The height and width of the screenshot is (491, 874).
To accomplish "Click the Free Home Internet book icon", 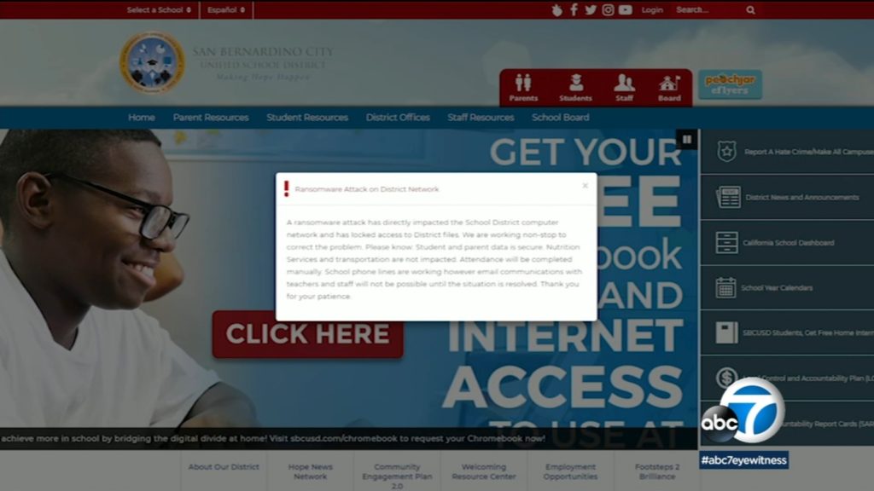I will point(727,333).
